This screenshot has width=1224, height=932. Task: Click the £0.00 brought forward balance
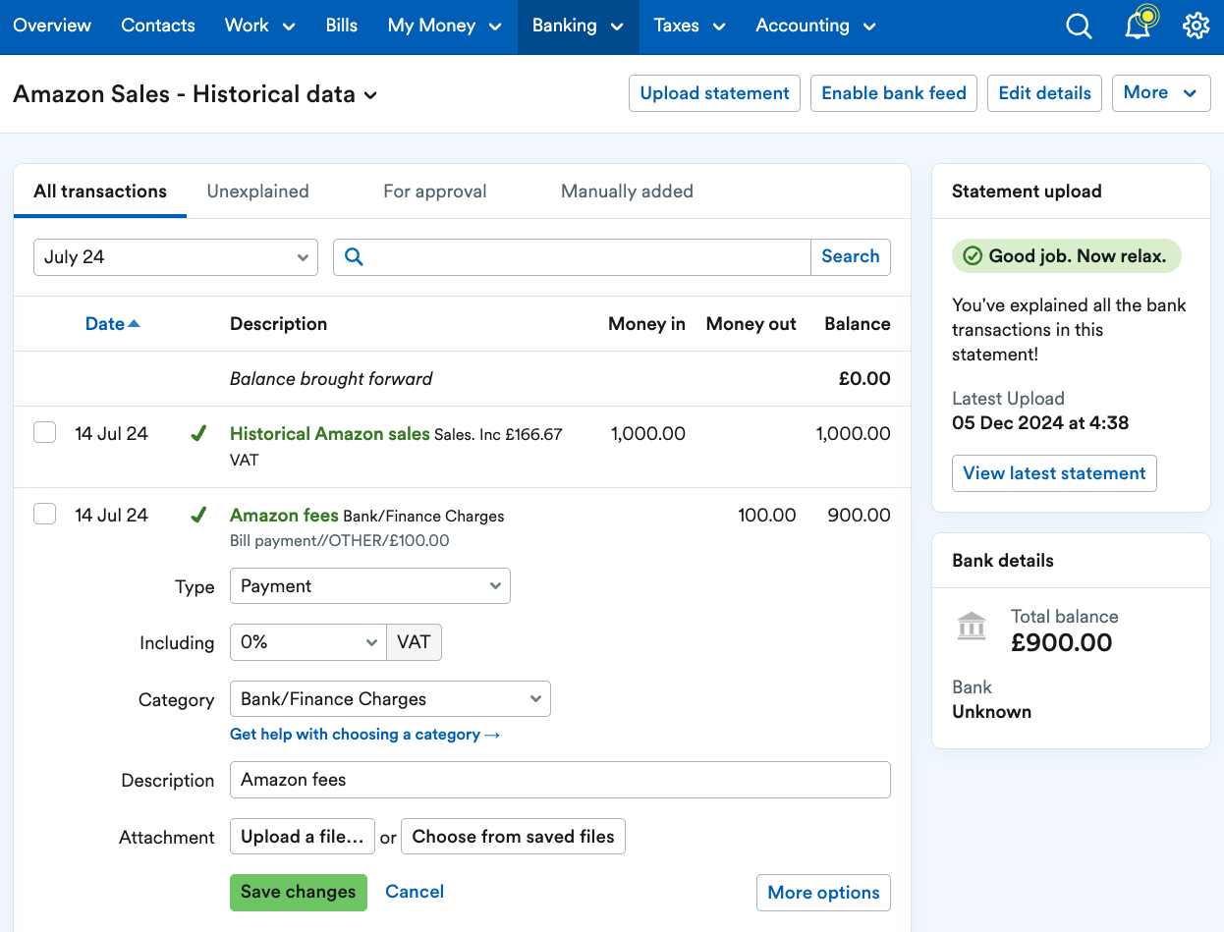tap(864, 379)
